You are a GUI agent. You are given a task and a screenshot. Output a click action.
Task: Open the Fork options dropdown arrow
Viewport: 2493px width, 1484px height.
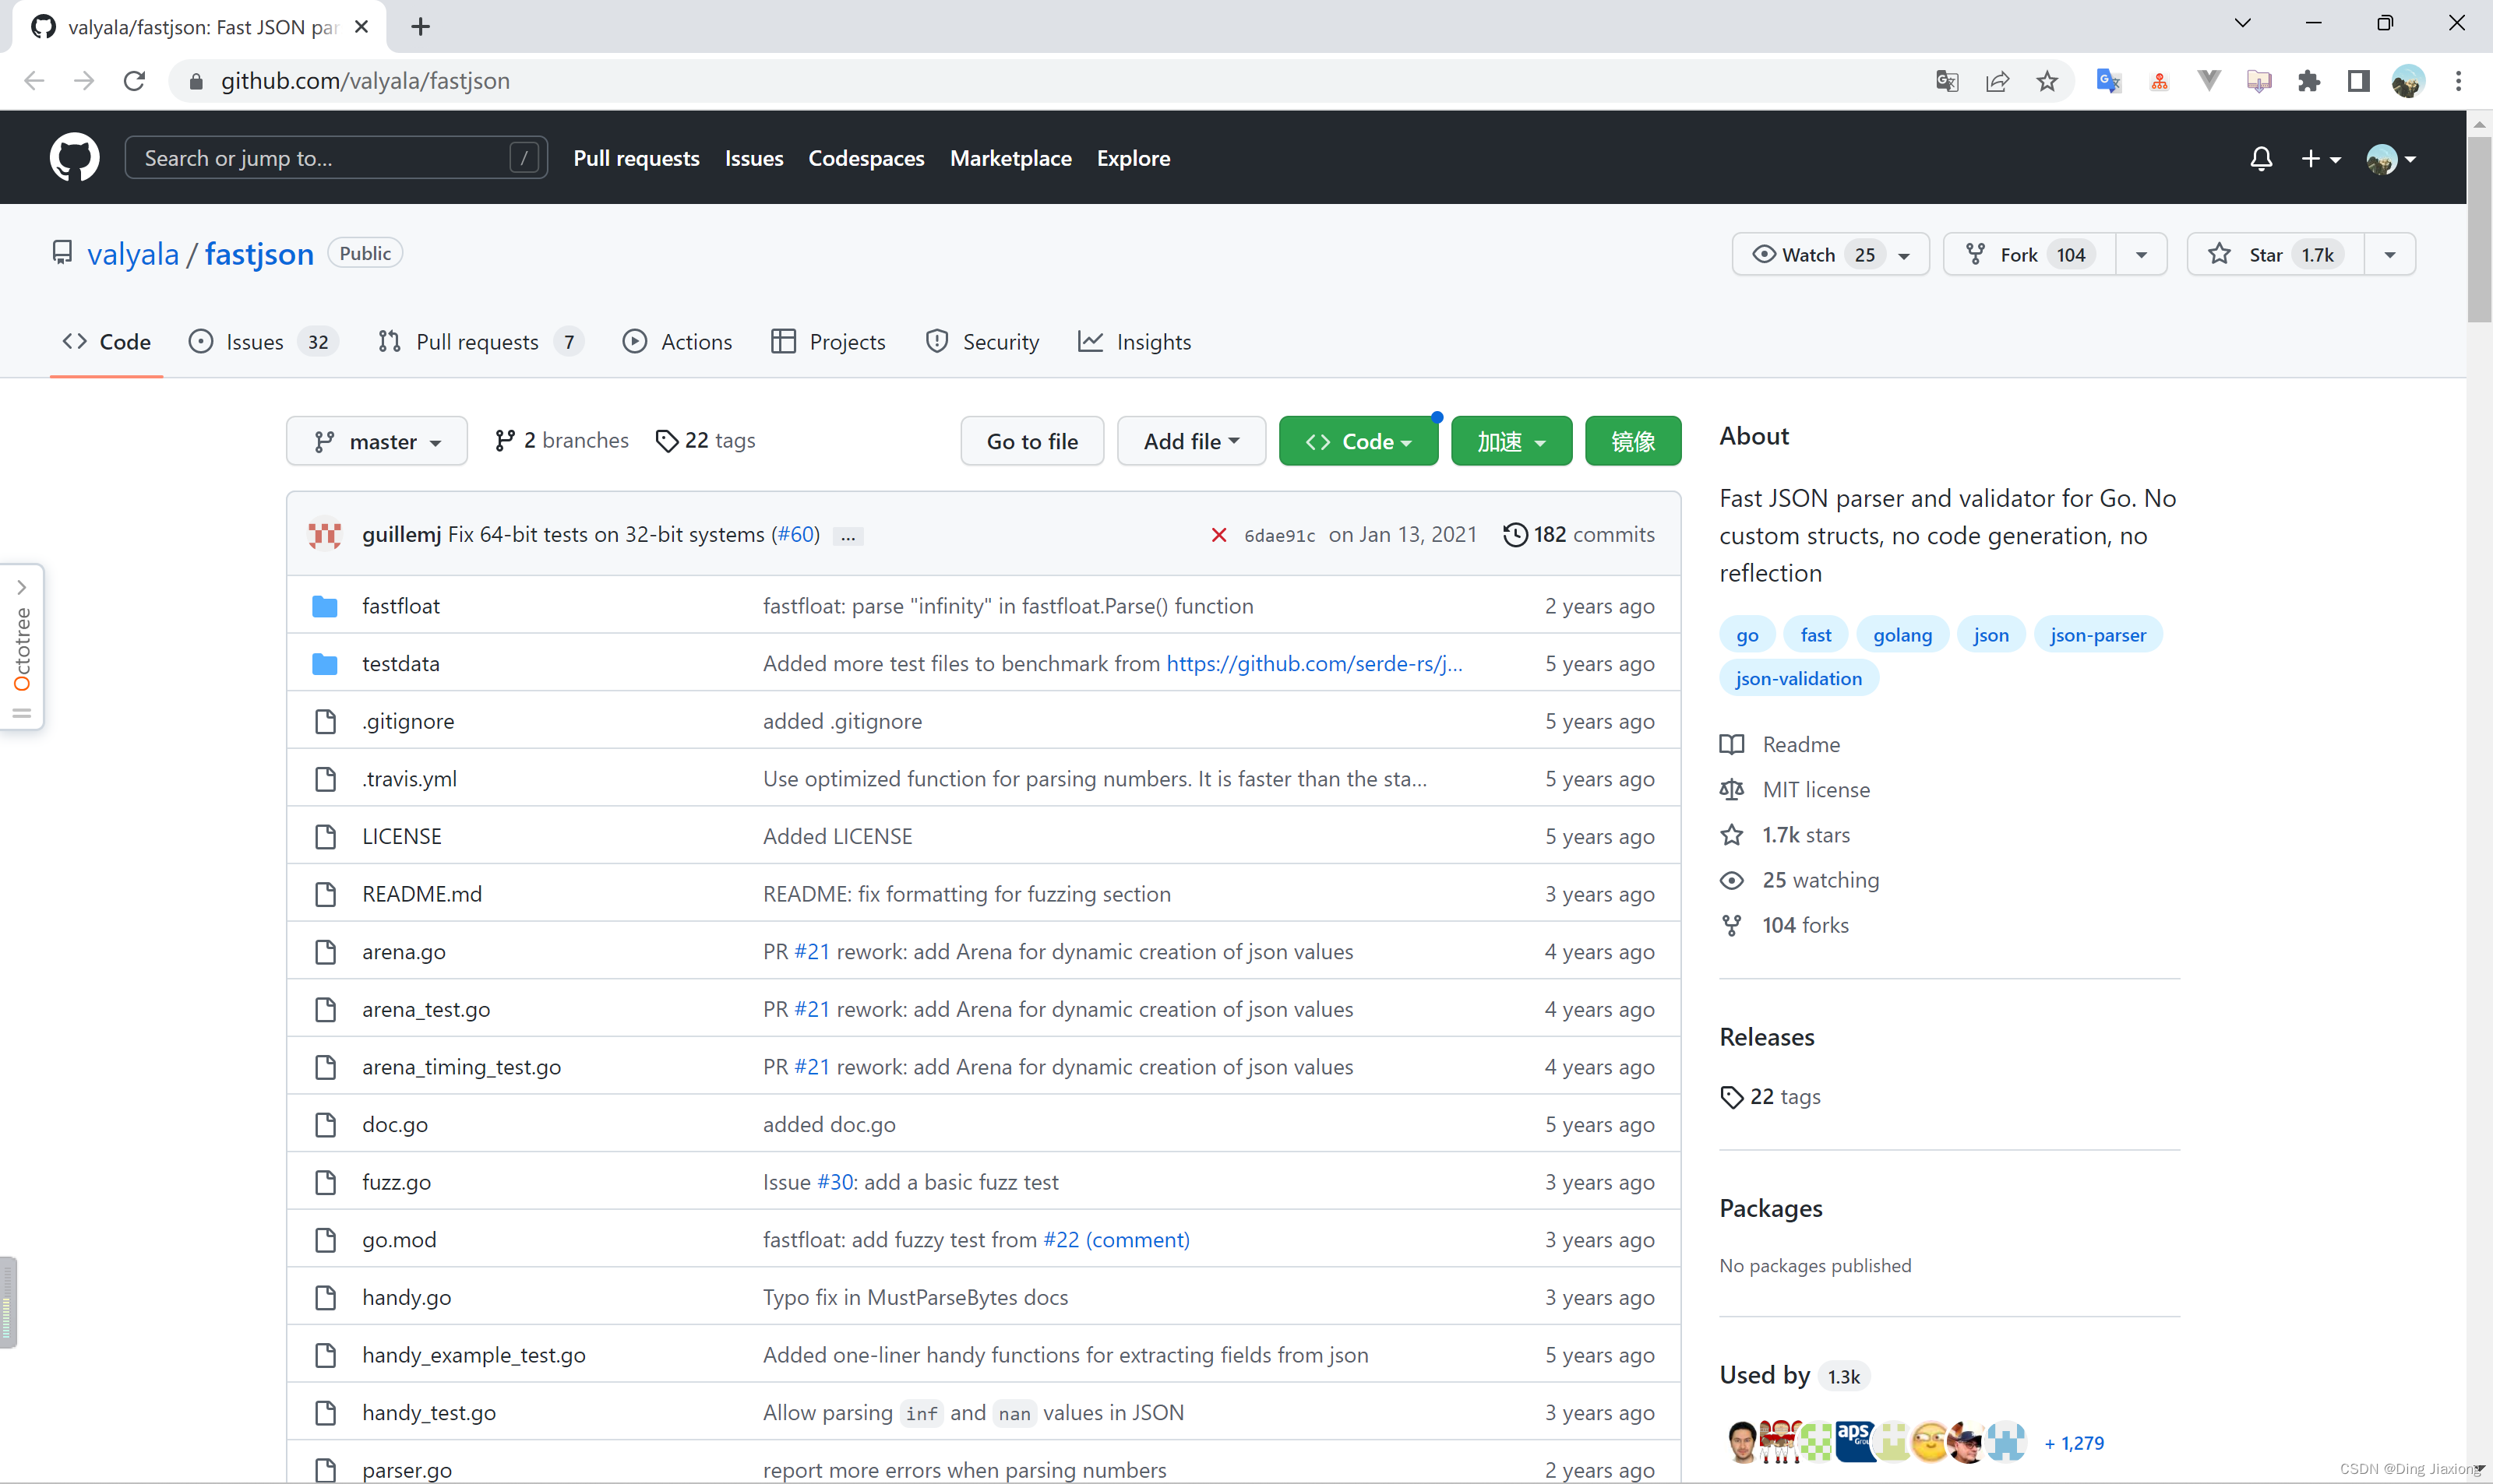pos(2141,255)
